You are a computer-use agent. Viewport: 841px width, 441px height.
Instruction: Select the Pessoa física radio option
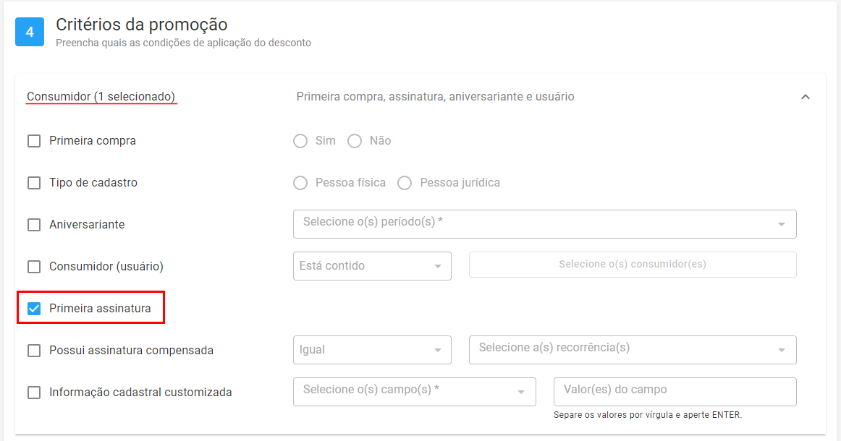point(300,183)
